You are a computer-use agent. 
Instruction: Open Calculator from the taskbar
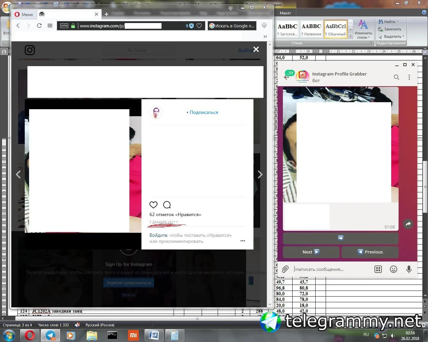(x=175, y=335)
